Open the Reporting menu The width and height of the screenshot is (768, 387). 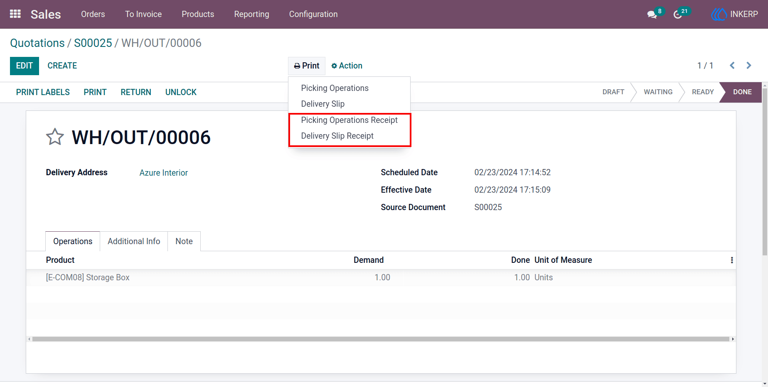tap(252, 14)
